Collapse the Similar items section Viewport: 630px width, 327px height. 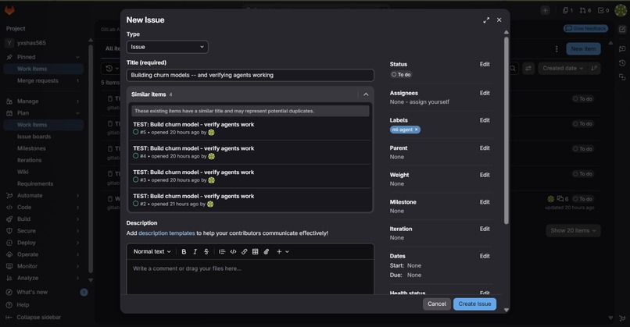(366, 94)
